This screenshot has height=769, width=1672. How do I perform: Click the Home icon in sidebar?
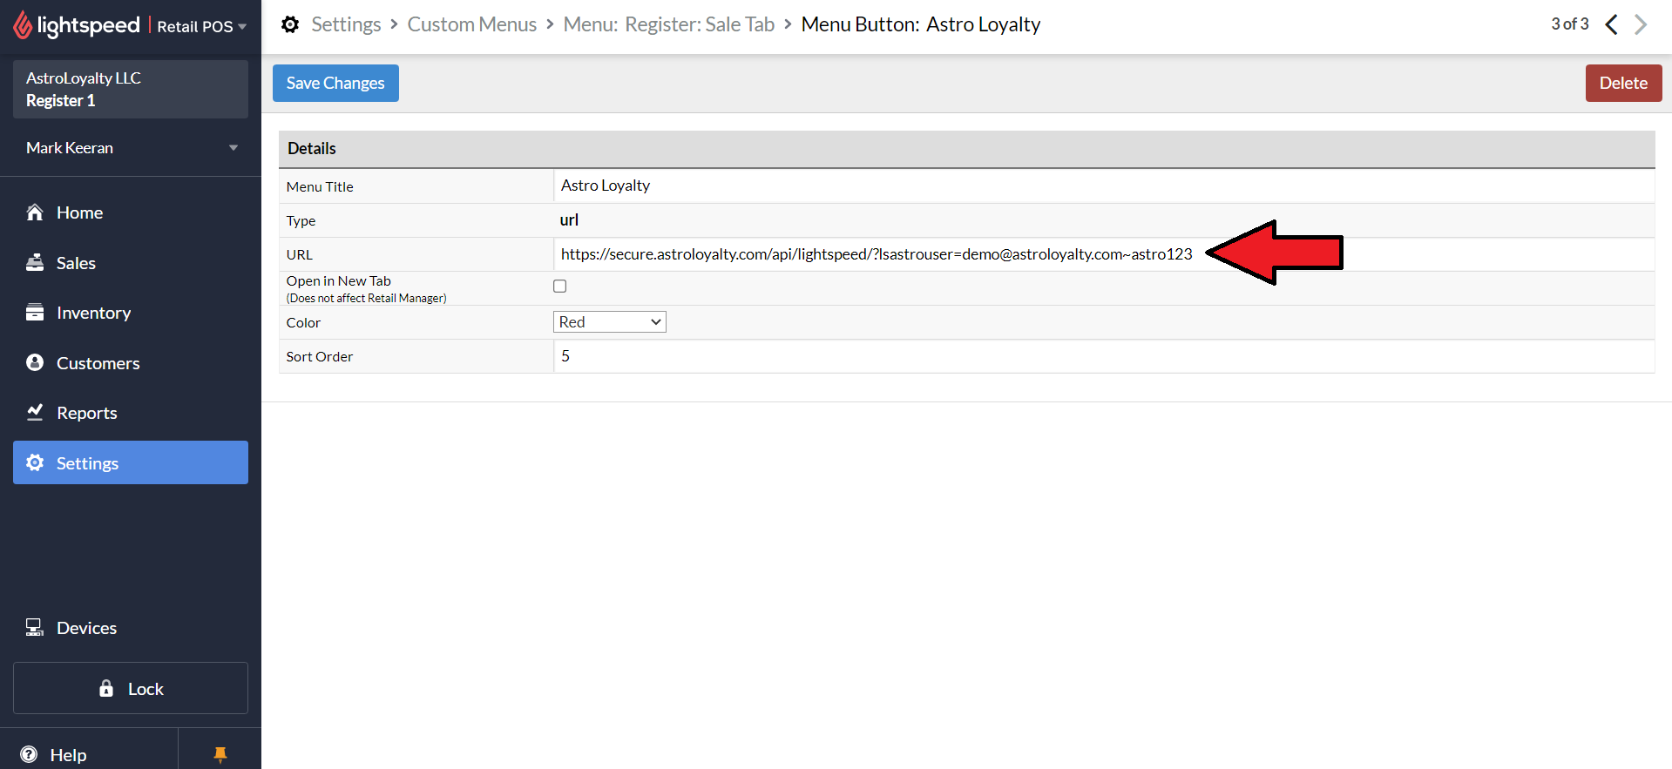click(35, 212)
